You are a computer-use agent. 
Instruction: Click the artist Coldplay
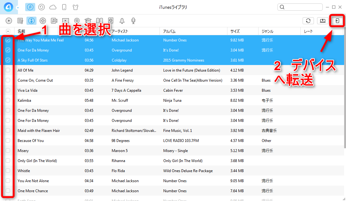[x=119, y=60]
